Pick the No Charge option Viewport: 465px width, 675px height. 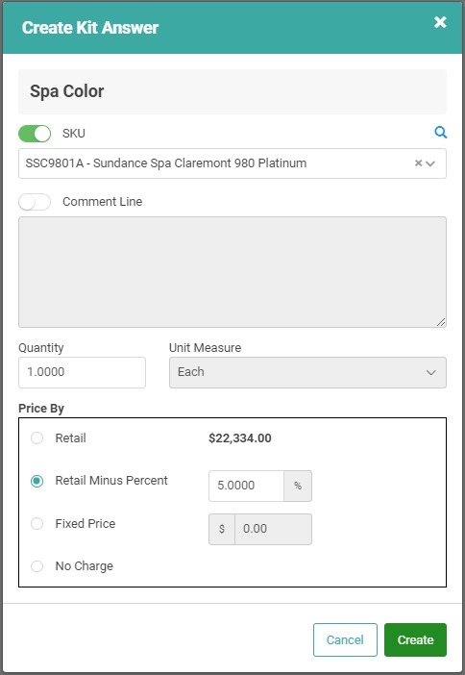(37, 566)
